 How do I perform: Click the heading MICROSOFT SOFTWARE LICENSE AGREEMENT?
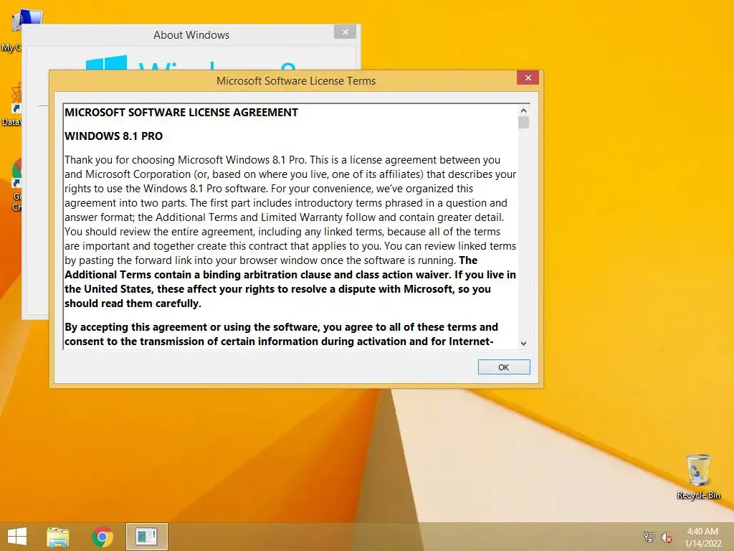pos(181,113)
